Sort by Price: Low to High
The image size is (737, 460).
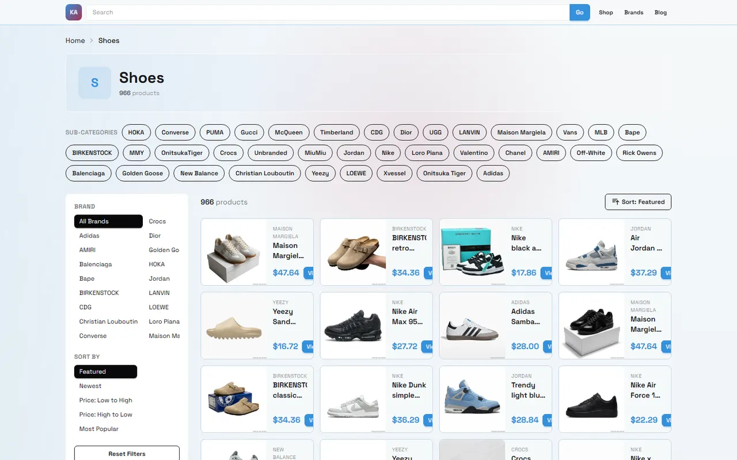point(106,400)
